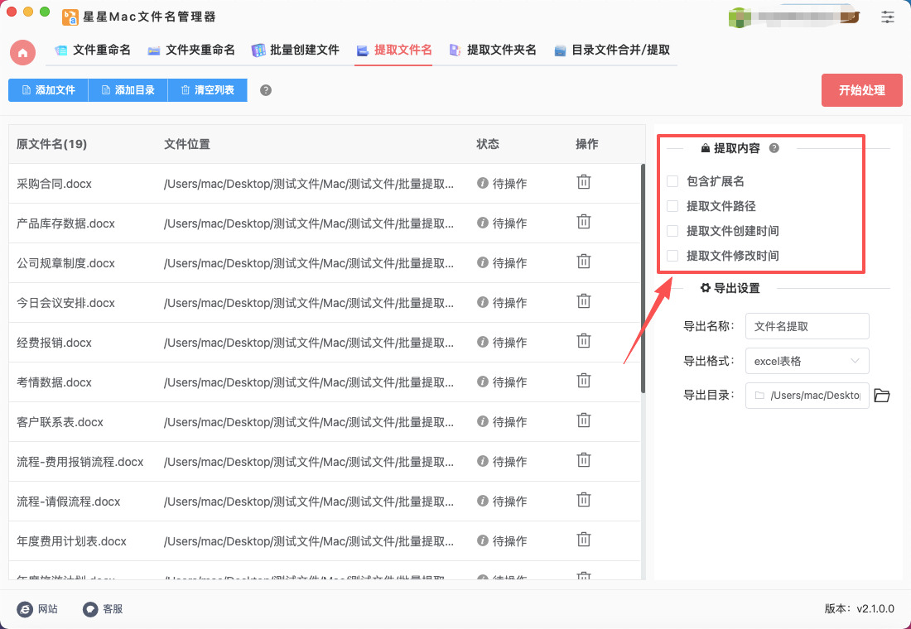Select the 产品库存数据.docx file name

pyautogui.click(x=65, y=223)
